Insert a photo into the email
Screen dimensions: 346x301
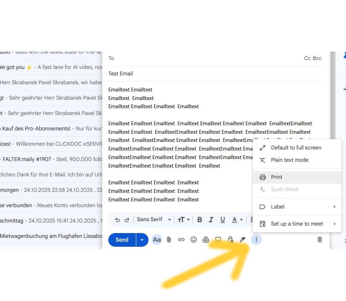(218, 240)
